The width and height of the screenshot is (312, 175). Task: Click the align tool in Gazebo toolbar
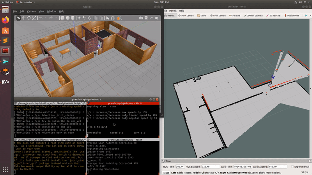108,18
